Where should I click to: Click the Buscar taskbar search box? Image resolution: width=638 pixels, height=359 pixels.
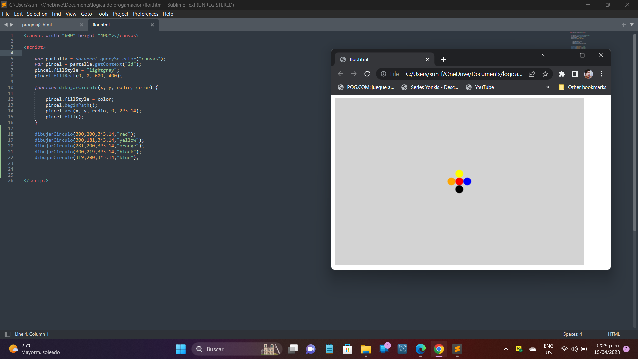click(x=237, y=349)
